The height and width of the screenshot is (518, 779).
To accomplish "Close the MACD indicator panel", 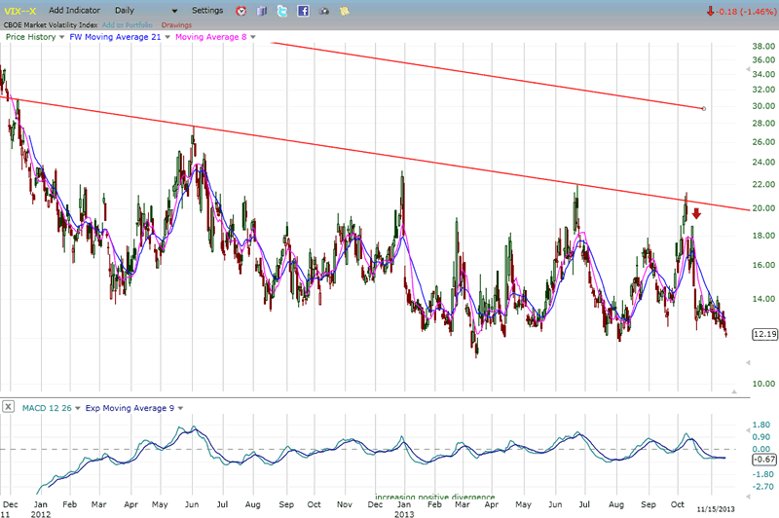I will pos(9,407).
